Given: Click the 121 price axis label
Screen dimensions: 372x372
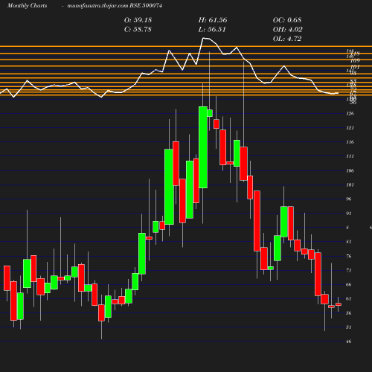Looking at the screenshot, I should [350, 128].
